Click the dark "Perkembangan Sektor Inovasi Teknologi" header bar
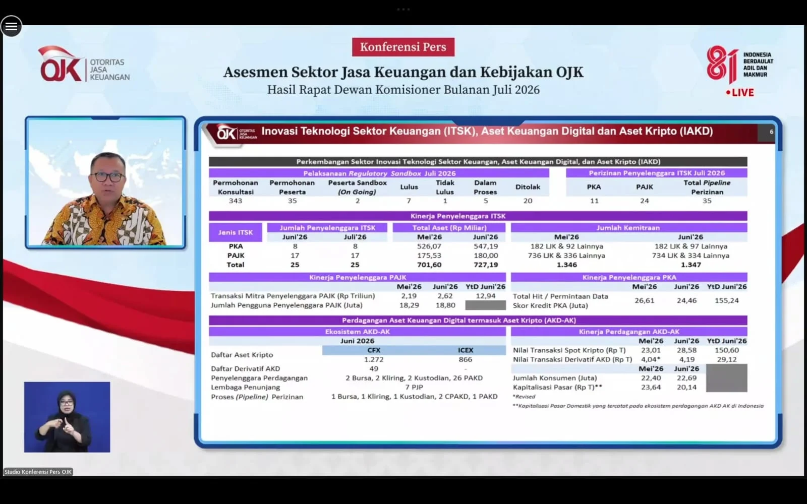Image resolution: width=807 pixels, height=504 pixels. click(478, 162)
